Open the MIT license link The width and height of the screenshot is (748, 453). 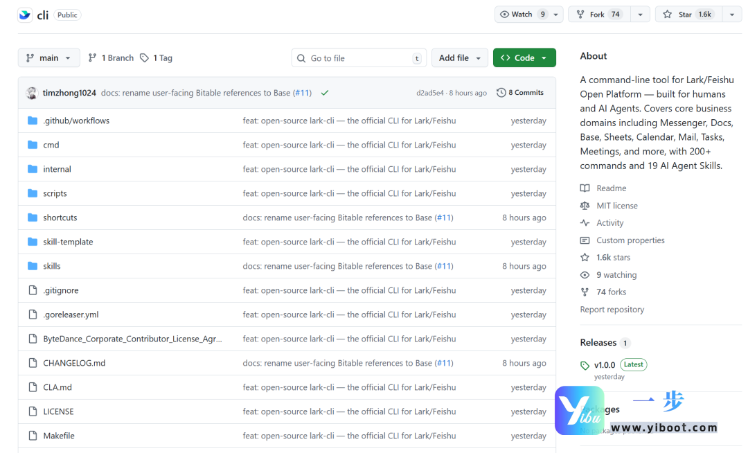point(616,206)
